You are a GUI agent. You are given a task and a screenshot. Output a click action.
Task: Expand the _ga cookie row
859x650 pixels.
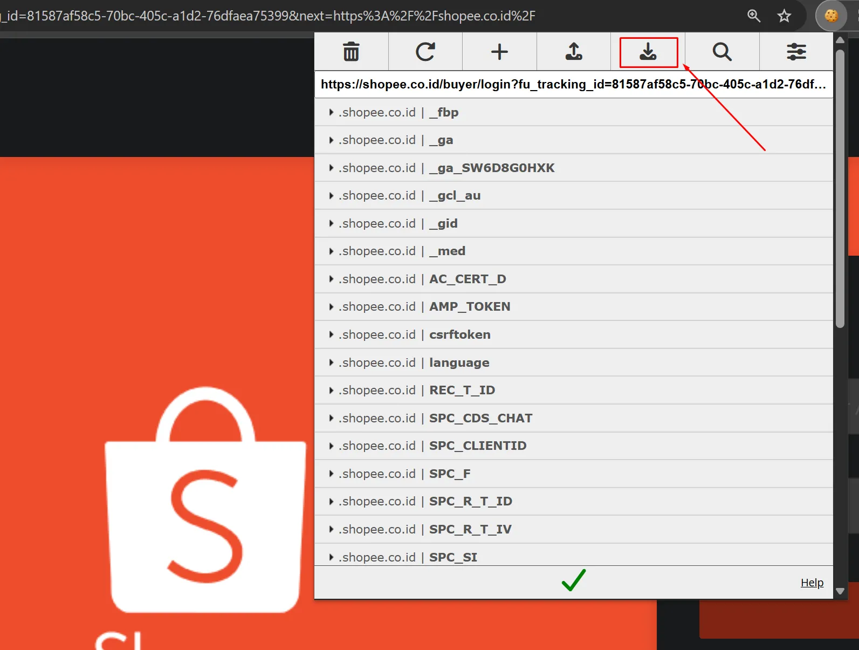click(574, 140)
